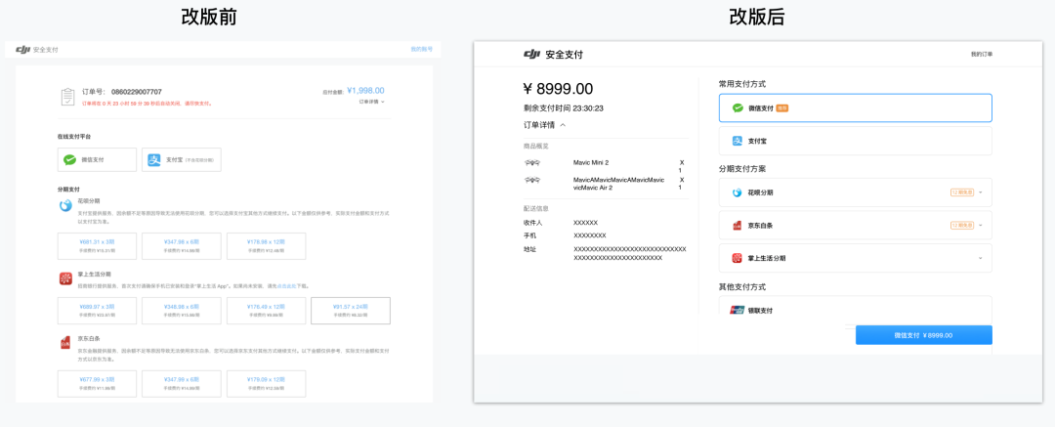Viewport: 1055px width, 427px height.
Task: Select 微信支付 option under 常用支付方式
Action: (x=855, y=107)
